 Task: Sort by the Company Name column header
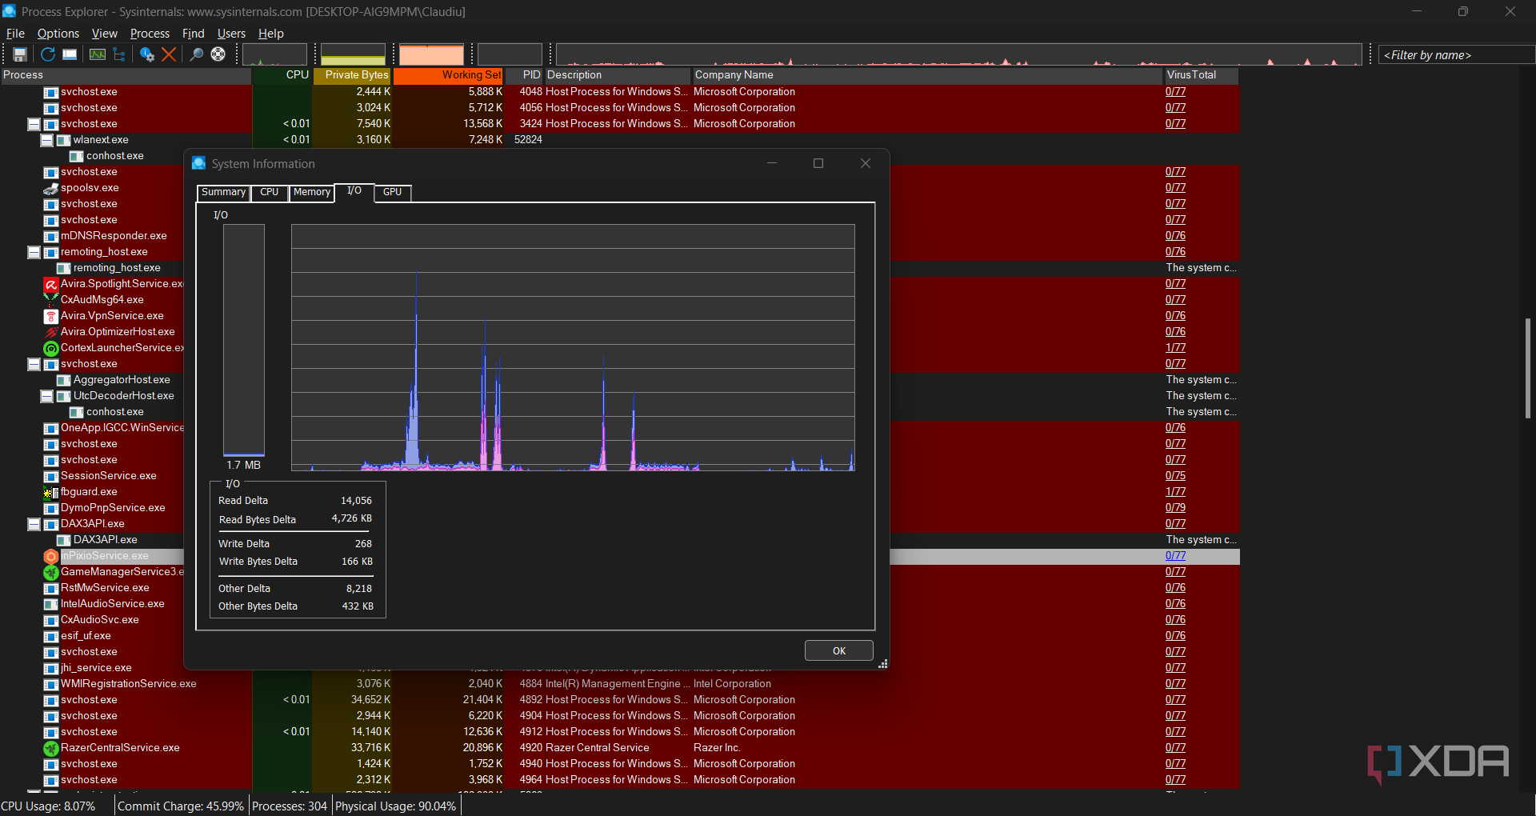click(x=927, y=75)
